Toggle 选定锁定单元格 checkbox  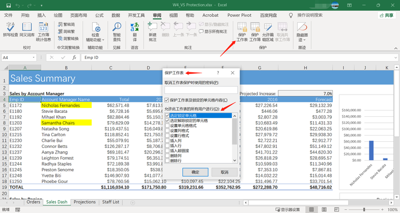167,116
